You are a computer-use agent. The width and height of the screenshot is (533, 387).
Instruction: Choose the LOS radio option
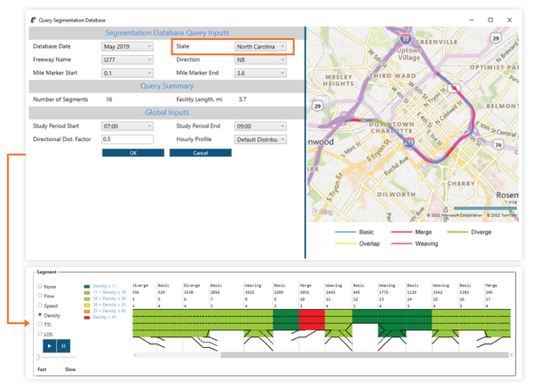click(x=39, y=334)
